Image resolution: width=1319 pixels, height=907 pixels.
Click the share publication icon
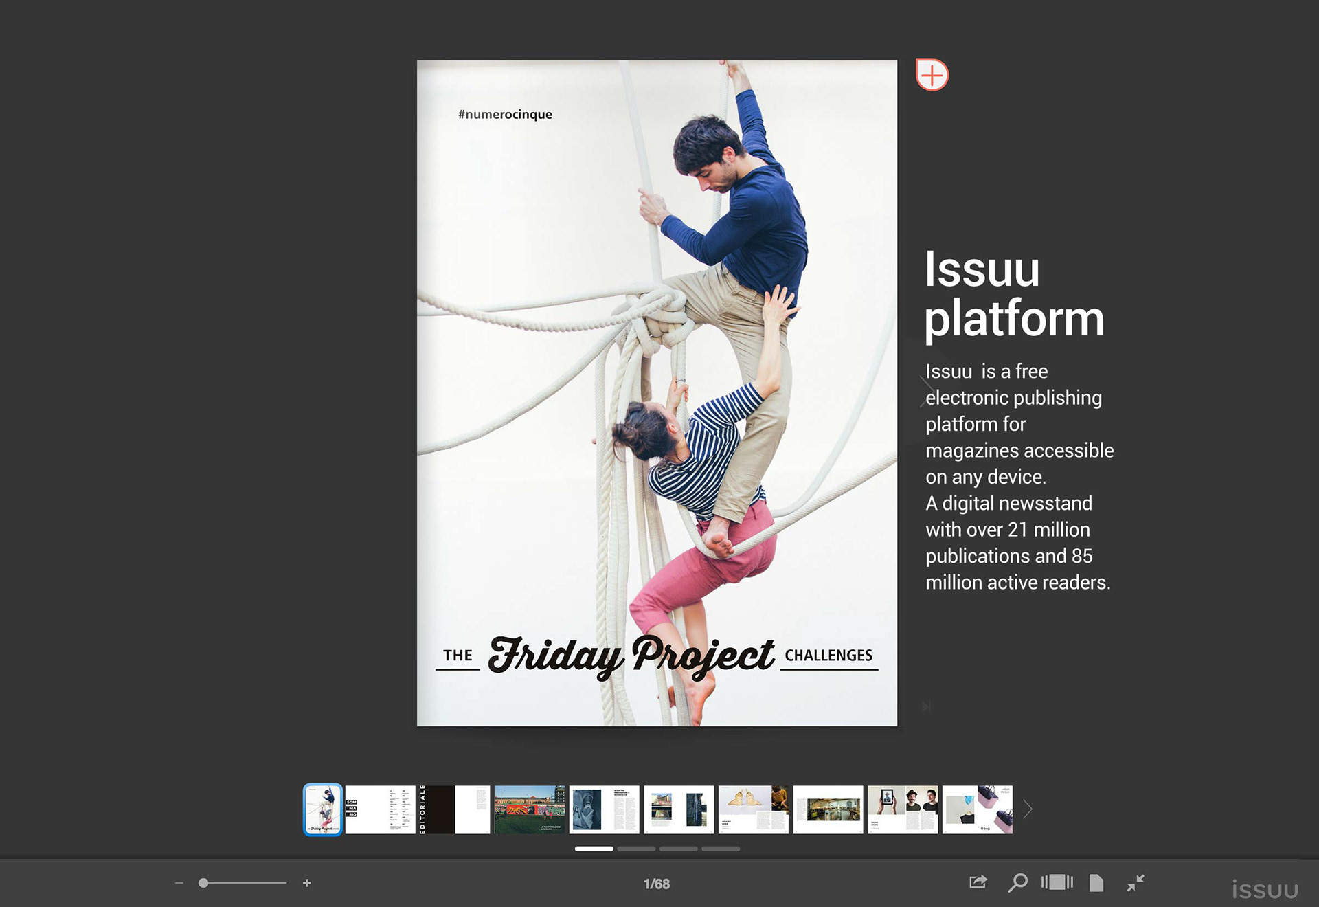(x=978, y=882)
